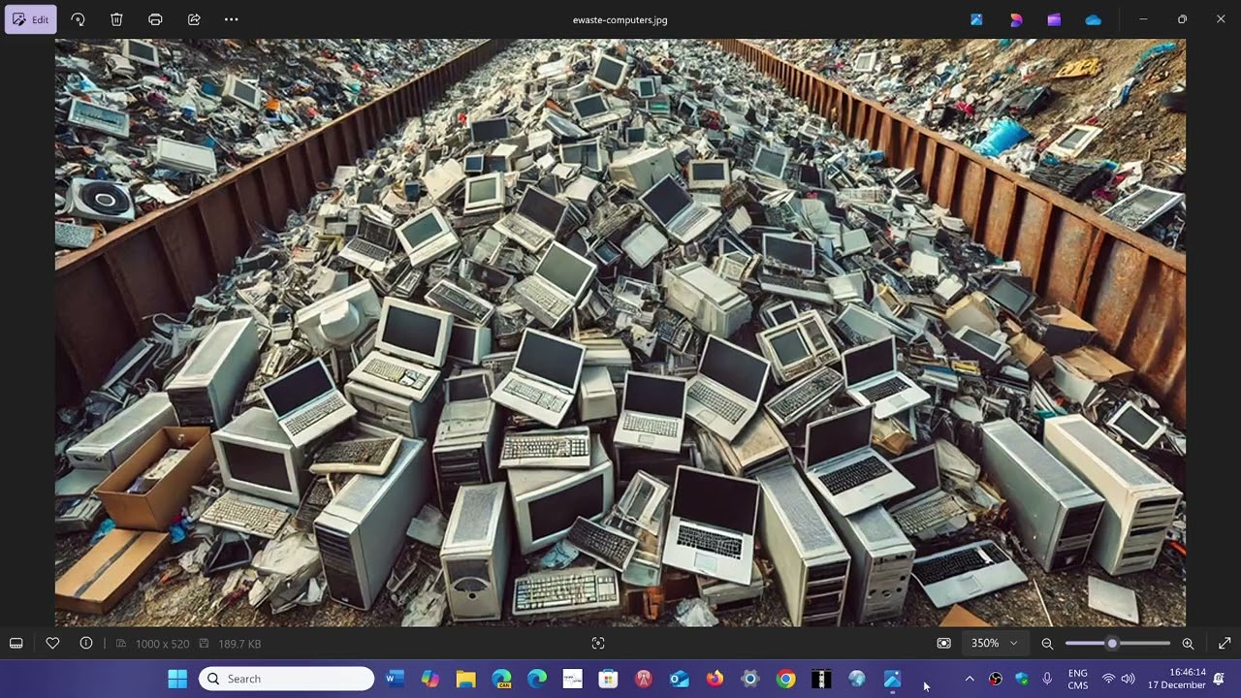
Task: Print the current image
Action: [x=155, y=19]
